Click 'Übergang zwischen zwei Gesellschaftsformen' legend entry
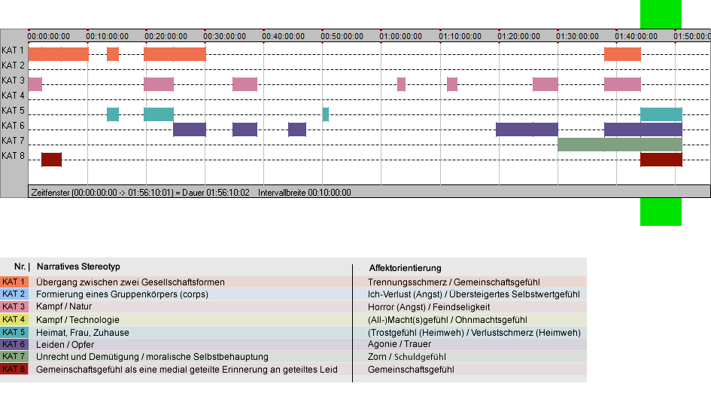This screenshot has width=711, height=399. 130,282
